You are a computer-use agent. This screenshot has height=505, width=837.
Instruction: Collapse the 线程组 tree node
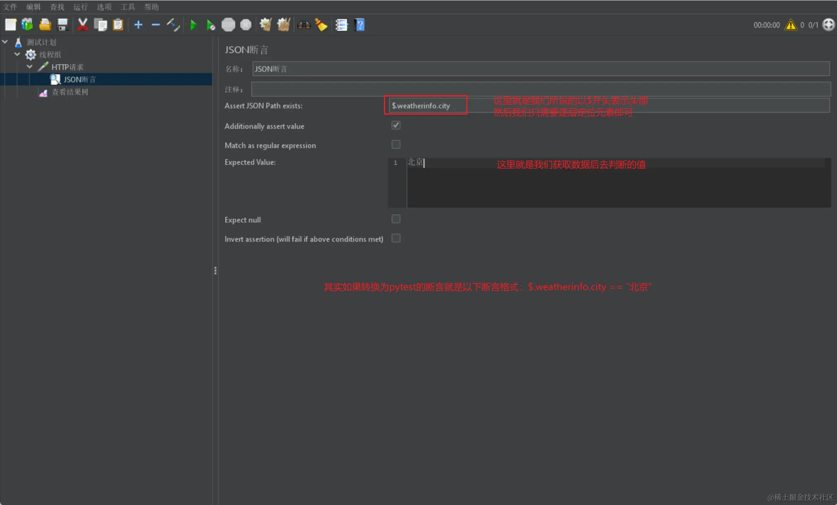pyautogui.click(x=17, y=54)
